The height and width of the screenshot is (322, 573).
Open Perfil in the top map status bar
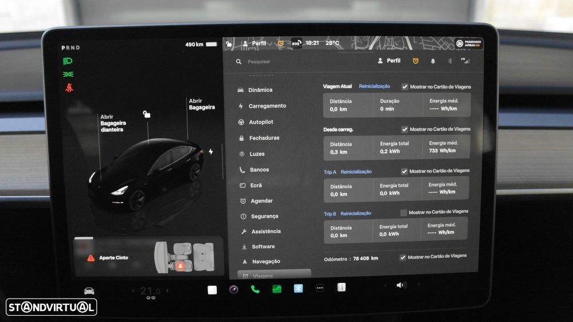pos(255,43)
